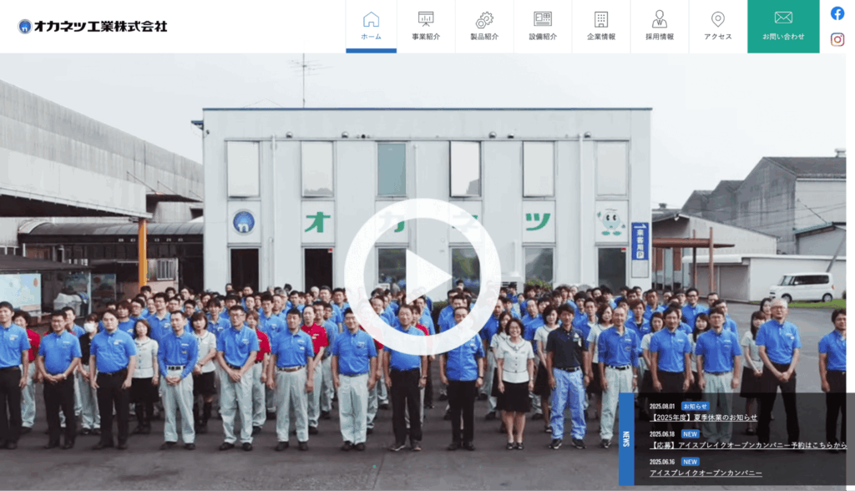Click the vertical blue NEWS tab
The height and width of the screenshot is (491, 855).
pyautogui.click(x=626, y=439)
